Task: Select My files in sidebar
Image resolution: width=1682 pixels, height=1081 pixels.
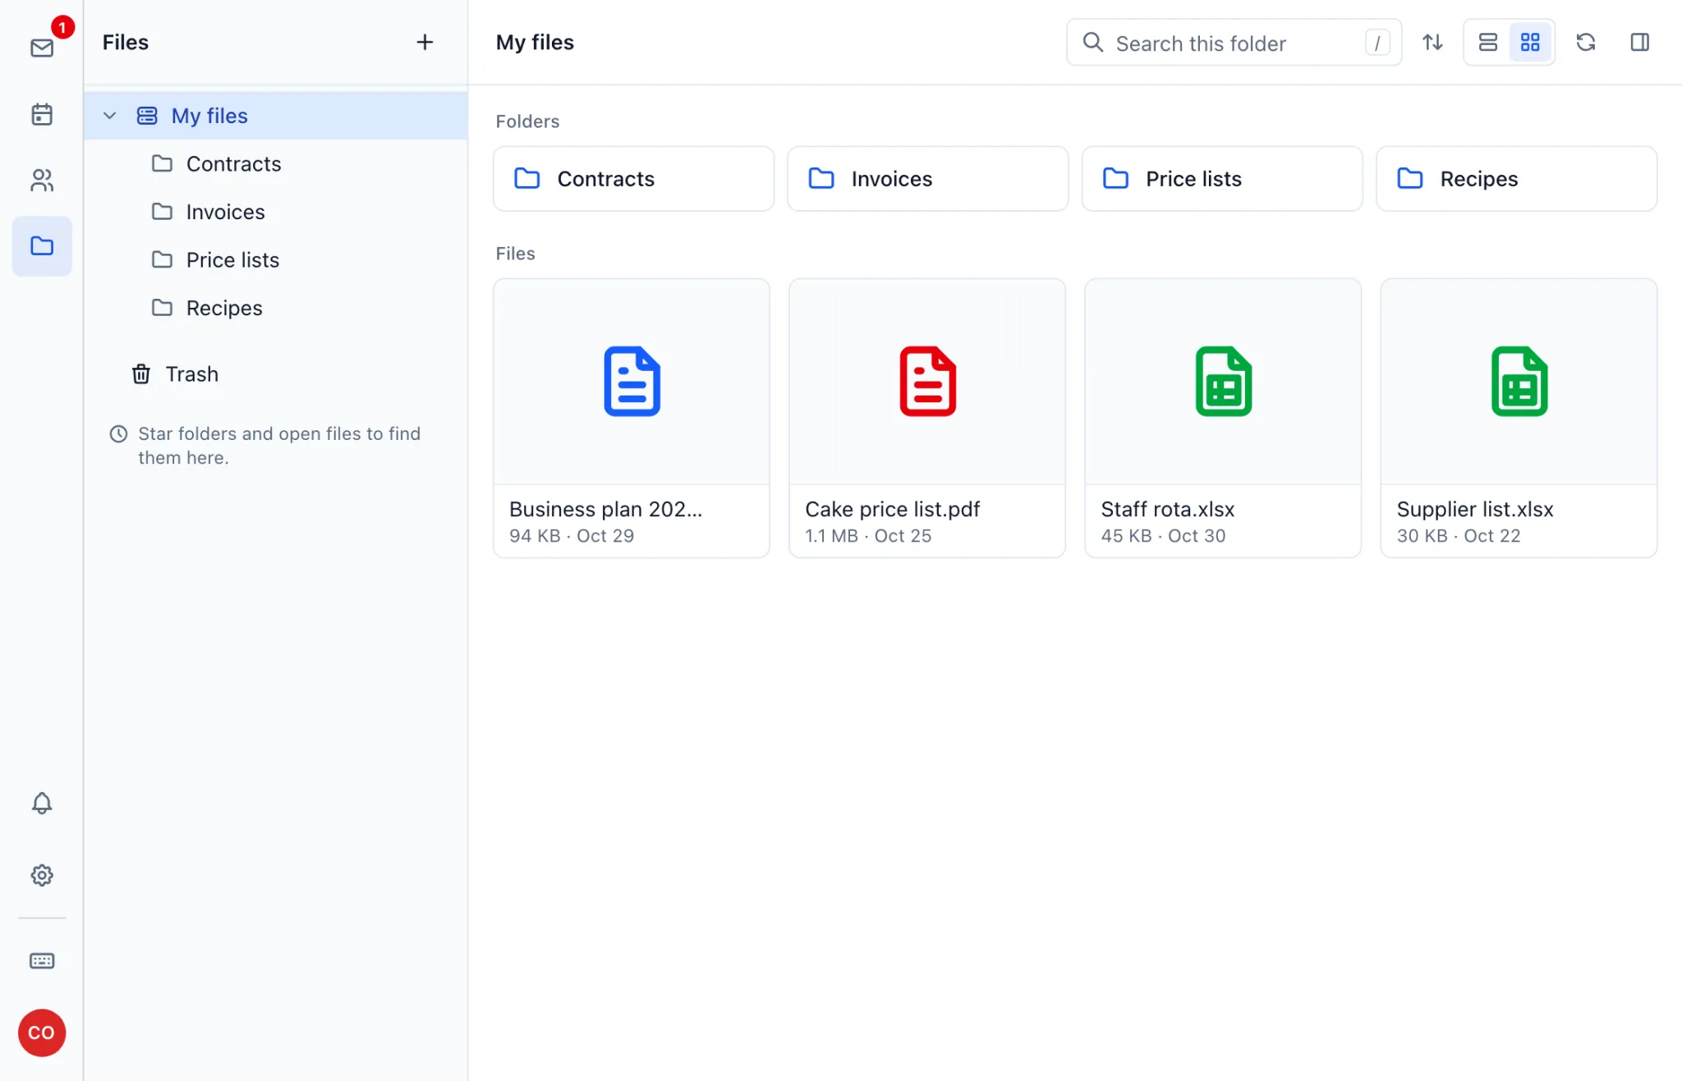Action: pyautogui.click(x=276, y=116)
